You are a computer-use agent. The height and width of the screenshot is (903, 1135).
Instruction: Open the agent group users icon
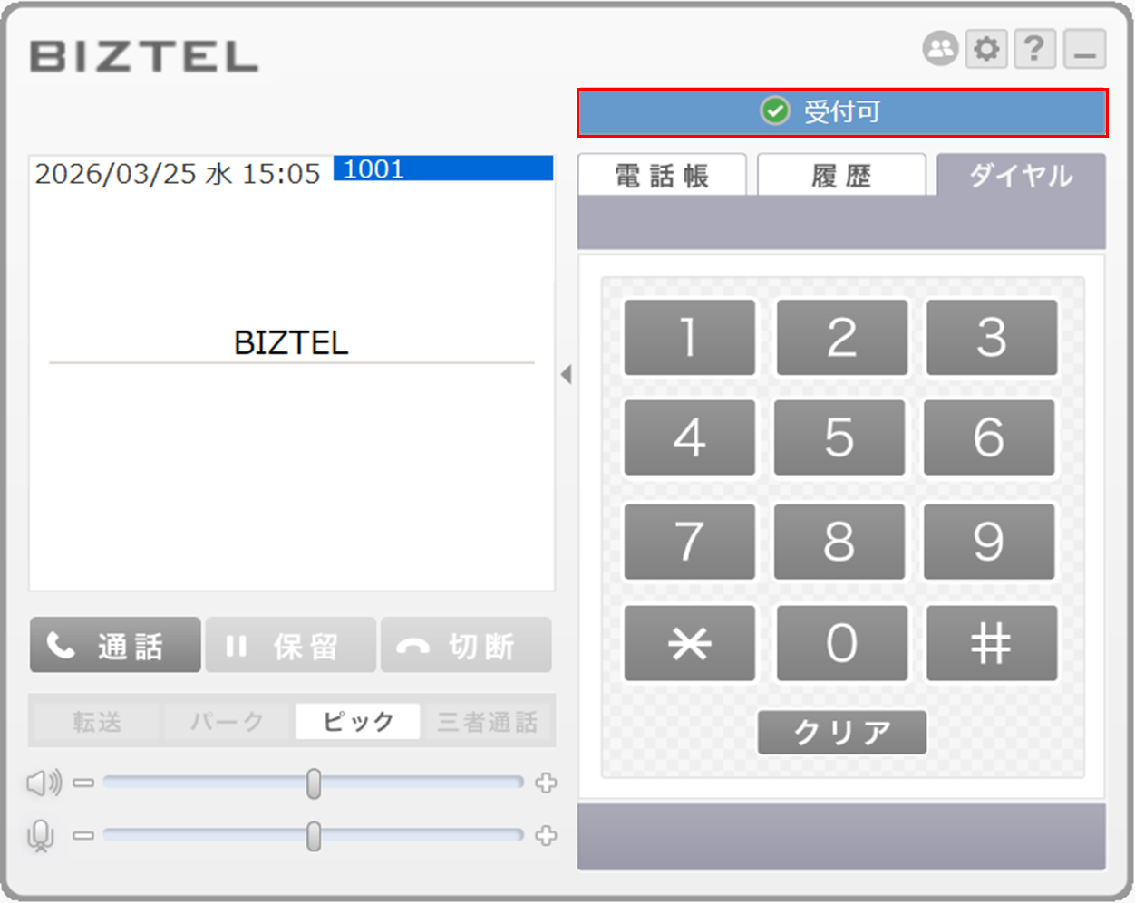(941, 49)
